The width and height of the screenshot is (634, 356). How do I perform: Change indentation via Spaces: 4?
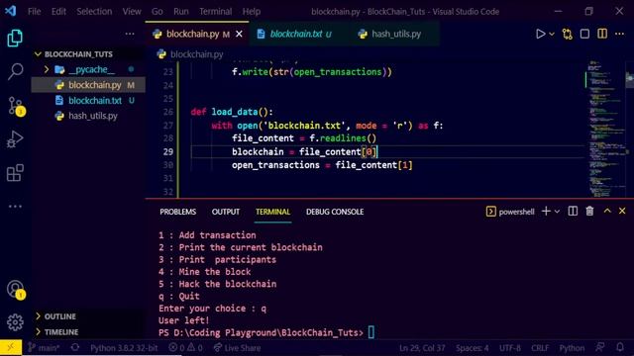(472, 347)
